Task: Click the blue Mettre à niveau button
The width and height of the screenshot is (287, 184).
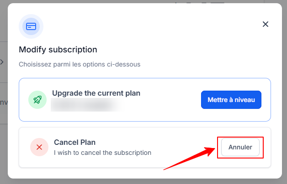Action: 231,100
